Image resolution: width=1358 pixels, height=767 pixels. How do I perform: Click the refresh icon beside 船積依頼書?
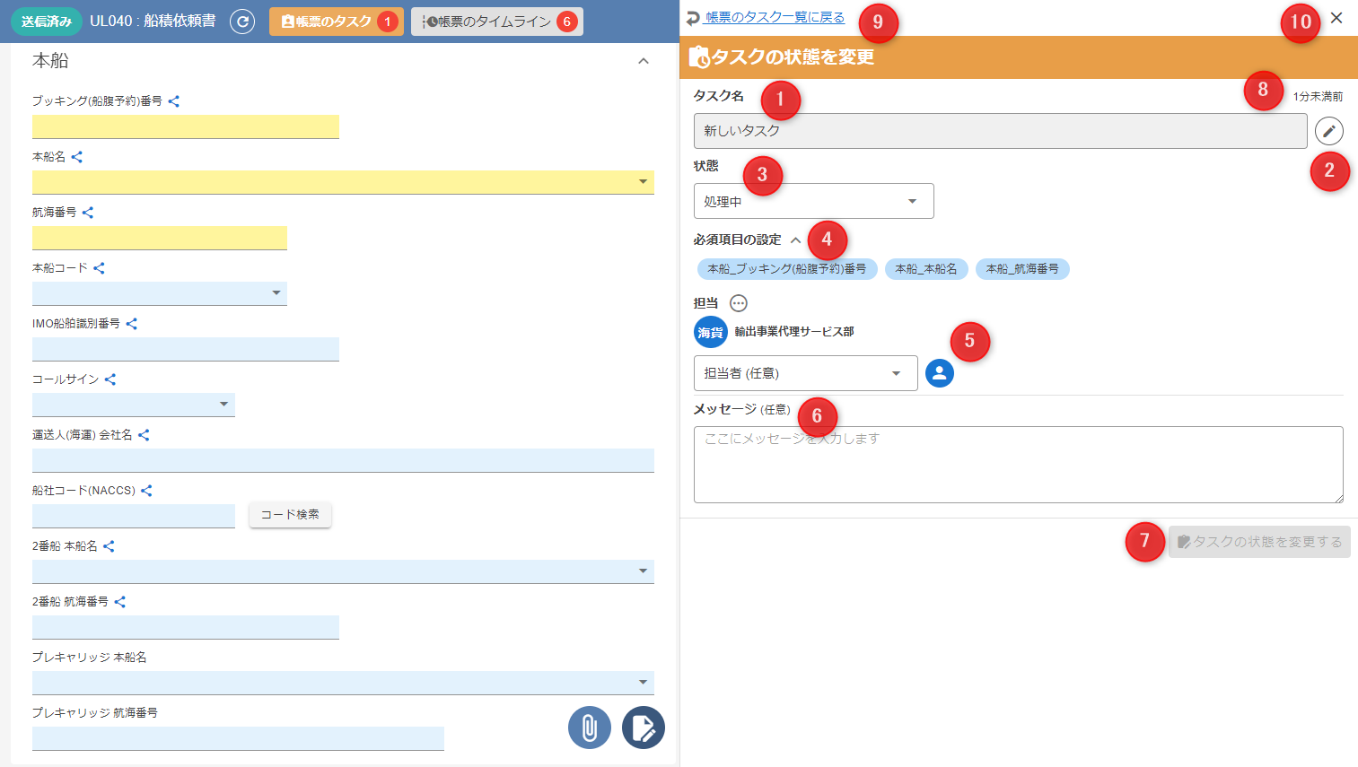(242, 22)
